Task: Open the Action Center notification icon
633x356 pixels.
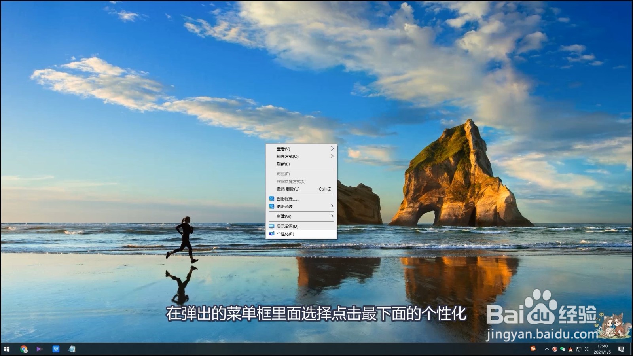Action: coord(621,349)
